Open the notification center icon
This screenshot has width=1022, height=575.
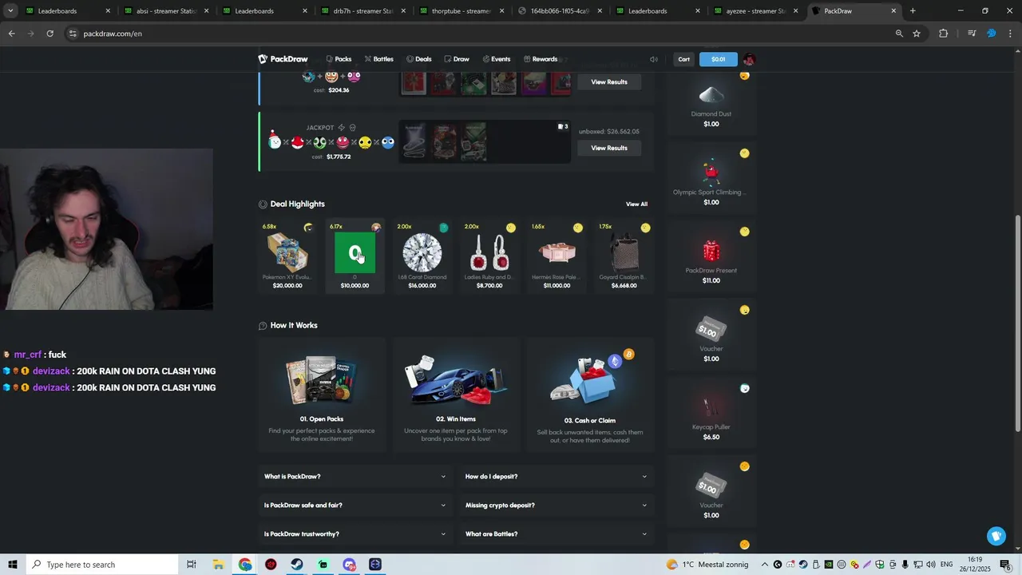(1005, 565)
